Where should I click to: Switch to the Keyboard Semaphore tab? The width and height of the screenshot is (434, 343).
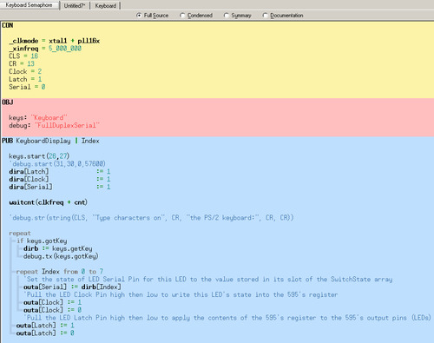click(x=29, y=5)
